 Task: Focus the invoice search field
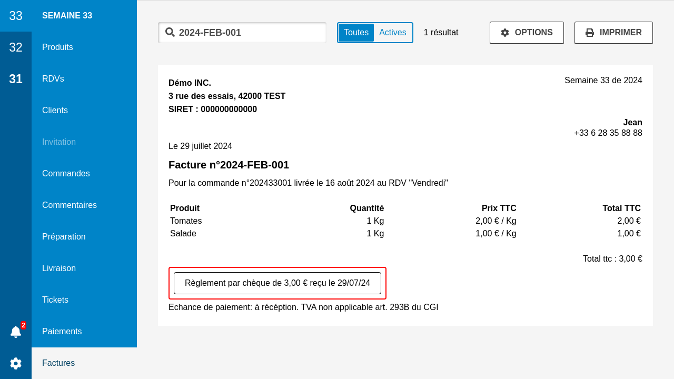[250, 33]
